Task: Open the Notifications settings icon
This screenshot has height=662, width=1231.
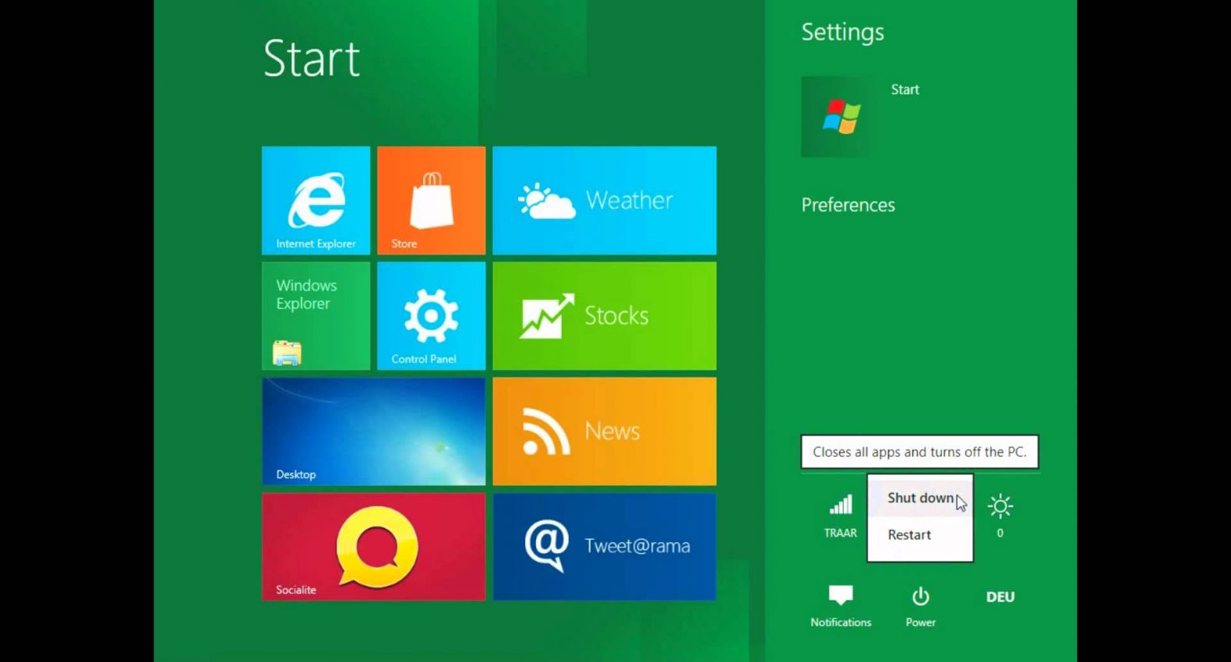Action: 841,605
